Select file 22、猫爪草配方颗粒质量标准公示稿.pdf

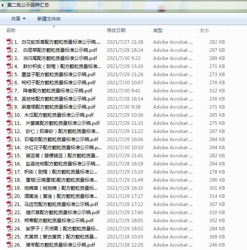point(57,213)
